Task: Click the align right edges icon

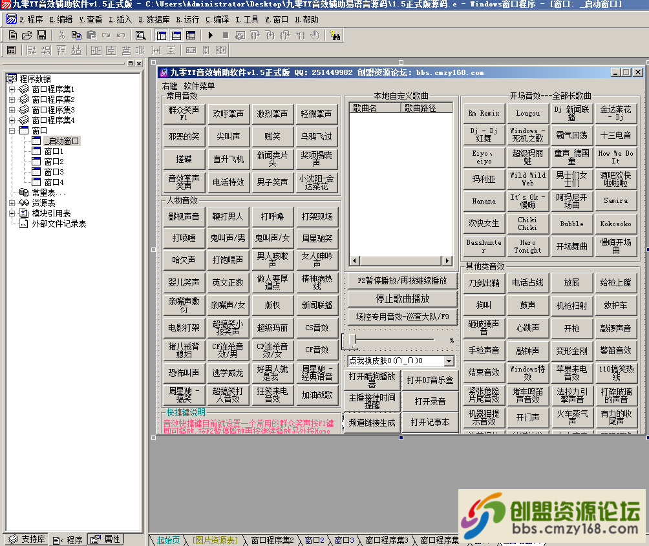Action: tap(47, 50)
